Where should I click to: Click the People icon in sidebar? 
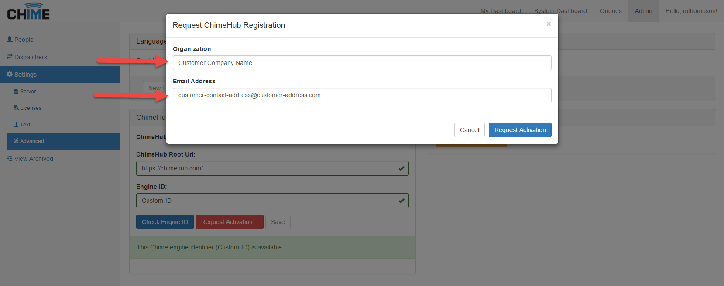pyautogui.click(x=10, y=39)
